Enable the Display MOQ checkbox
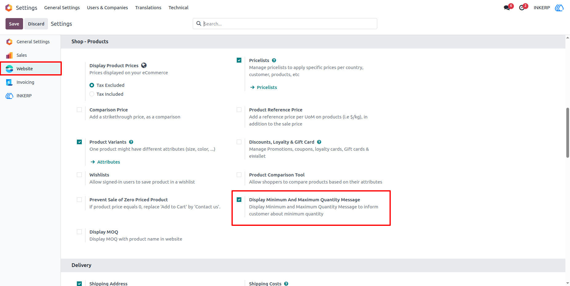Viewport: 570px width, 286px height. 79,232
